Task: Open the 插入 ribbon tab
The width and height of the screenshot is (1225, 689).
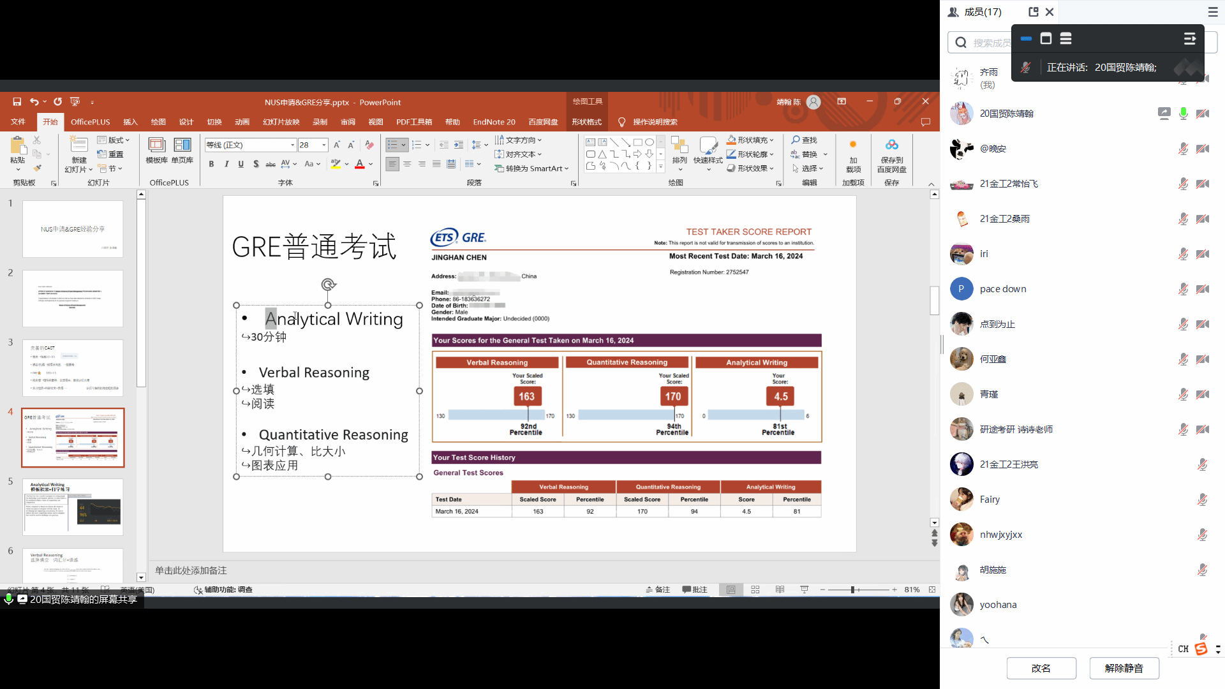Action: (x=130, y=122)
